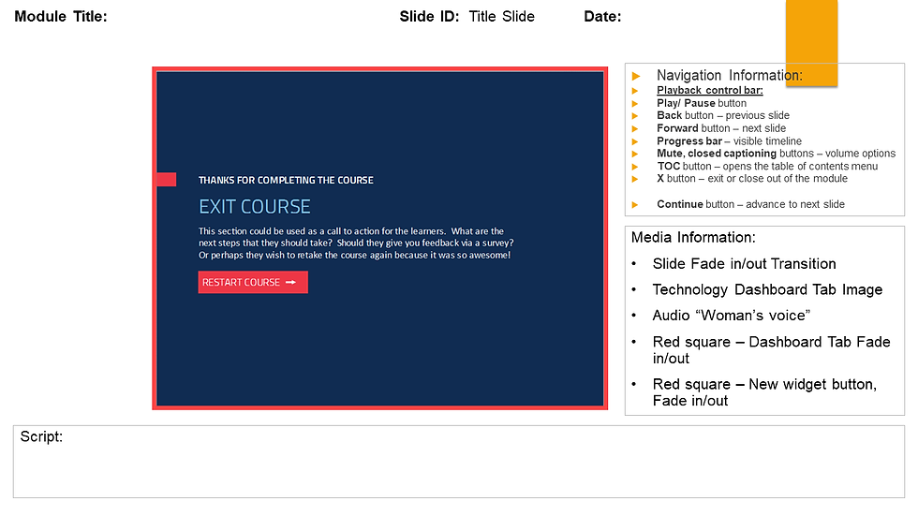The height and width of the screenshot is (516, 918).
Task: Click 'Progress bar – visible timeline' line
Action: (729, 141)
